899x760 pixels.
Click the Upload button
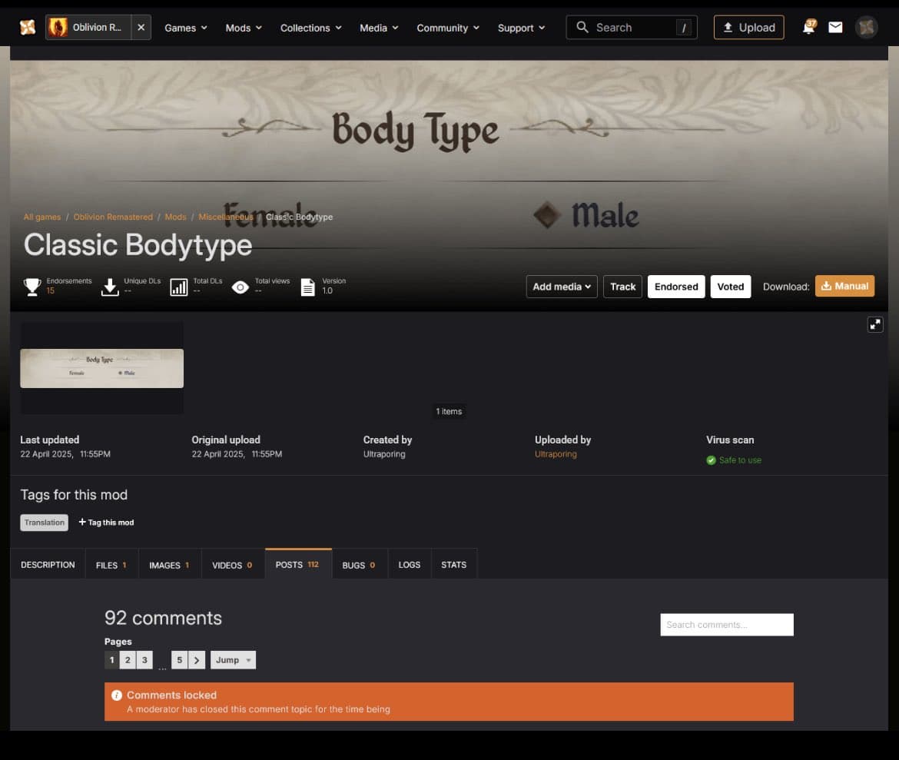click(x=748, y=27)
